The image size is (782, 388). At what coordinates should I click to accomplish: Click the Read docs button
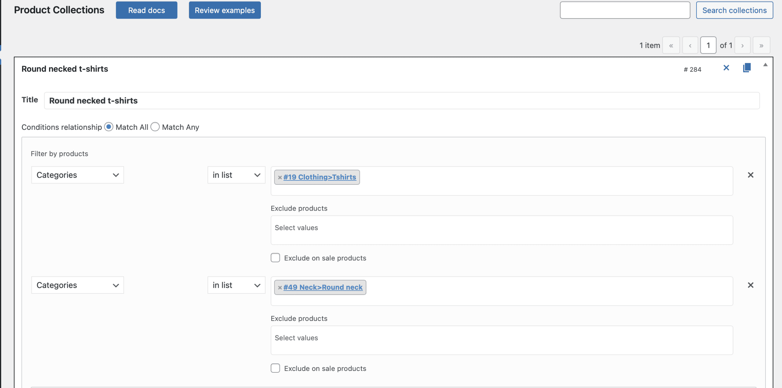point(146,10)
